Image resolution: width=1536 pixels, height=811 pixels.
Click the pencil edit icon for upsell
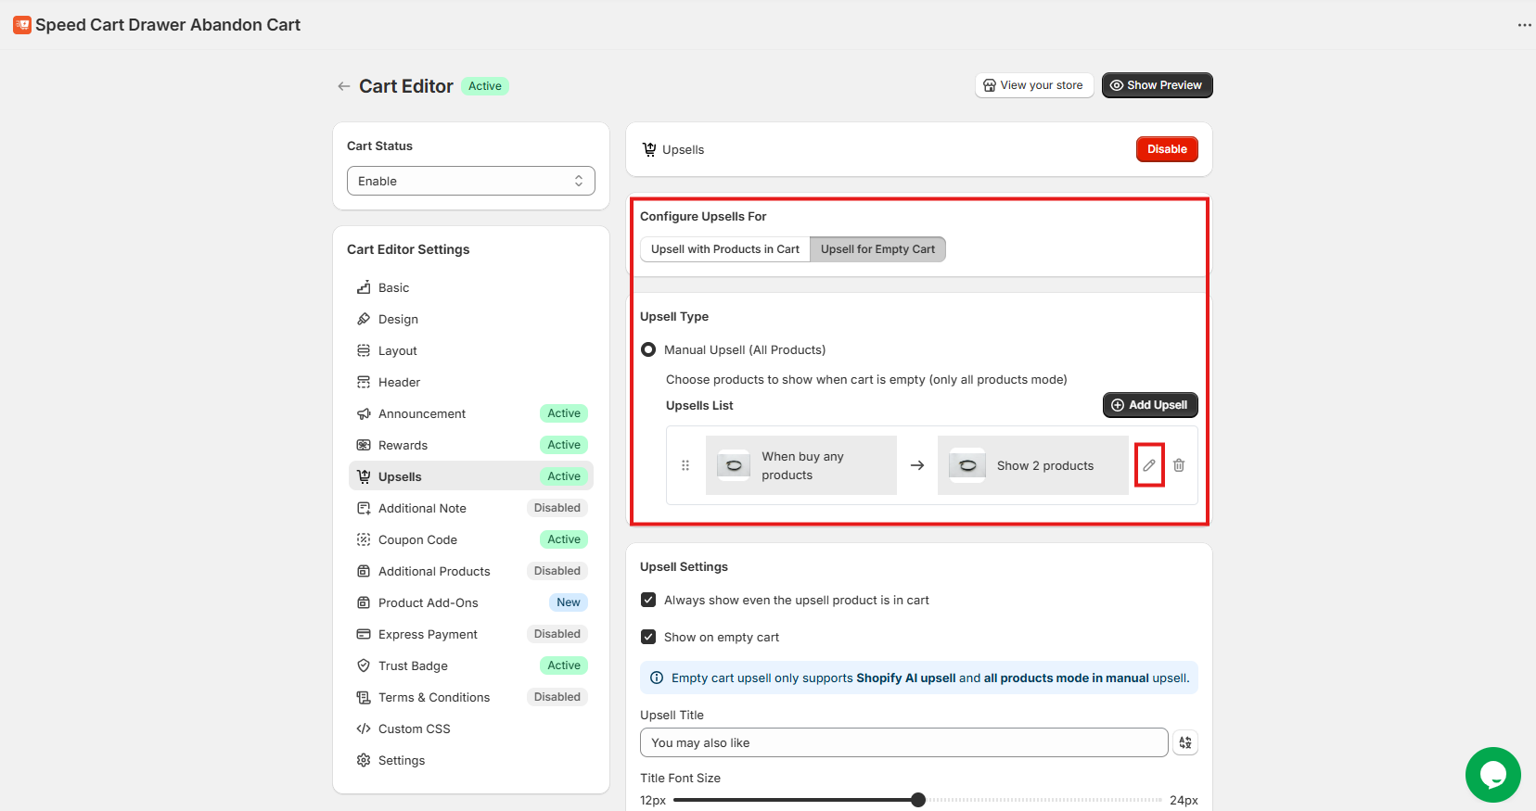pyautogui.click(x=1149, y=465)
